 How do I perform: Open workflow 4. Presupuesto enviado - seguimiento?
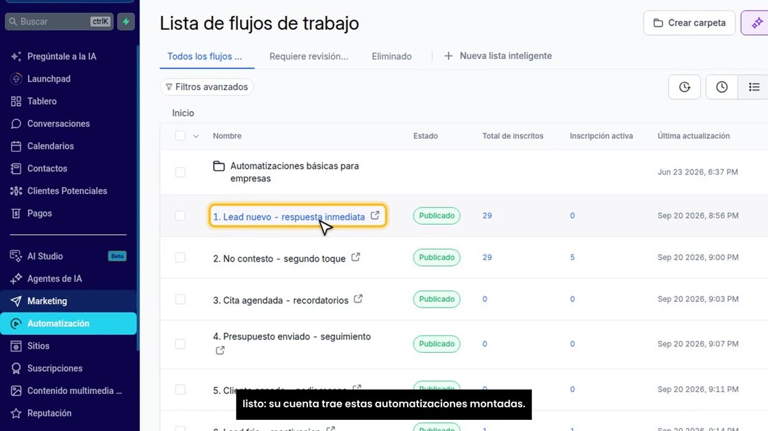click(292, 337)
